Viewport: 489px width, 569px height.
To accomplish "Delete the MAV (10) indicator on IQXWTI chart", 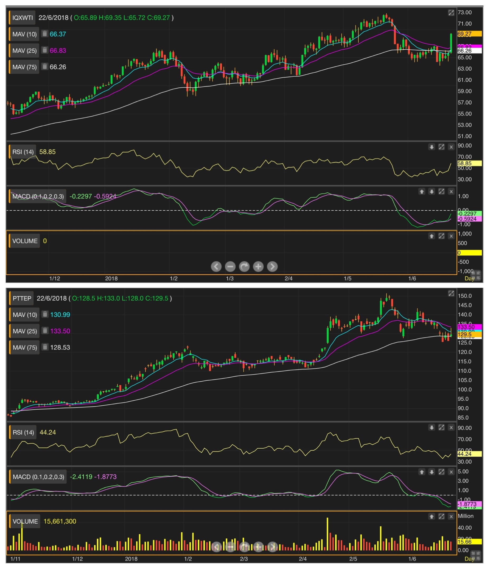I will click(x=45, y=34).
